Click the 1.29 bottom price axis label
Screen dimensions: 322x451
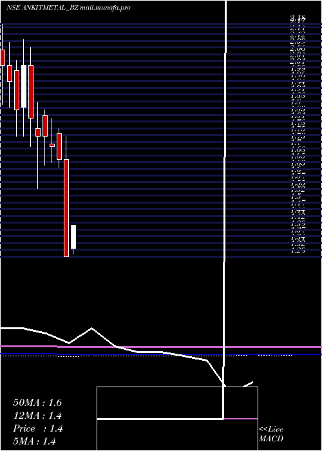[298, 251]
